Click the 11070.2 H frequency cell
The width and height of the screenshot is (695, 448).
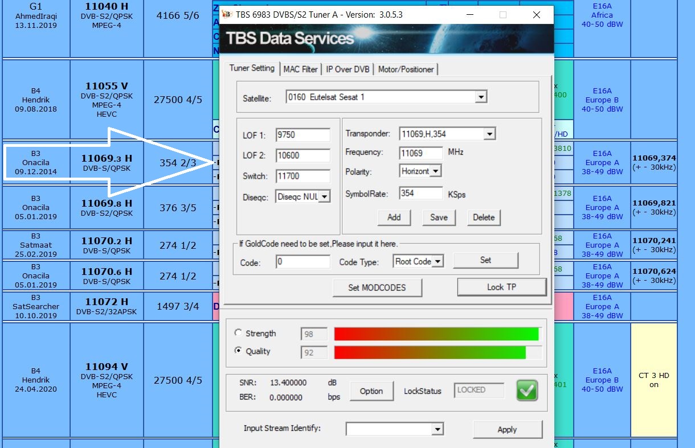point(107,245)
